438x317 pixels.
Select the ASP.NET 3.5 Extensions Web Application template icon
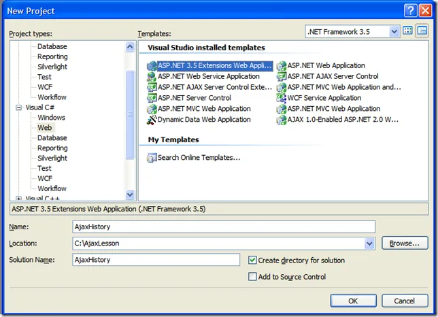coord(152,66)
